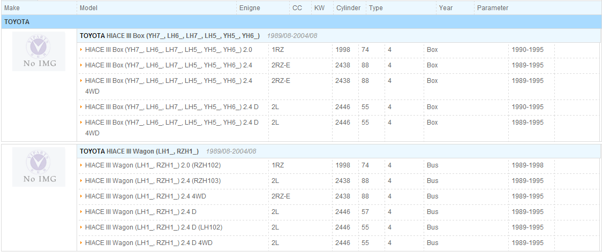This screenshot has height=252, width=602.
Task: Click 1989/08-2004/08 date in Box group header
Action: pos(292,36)
